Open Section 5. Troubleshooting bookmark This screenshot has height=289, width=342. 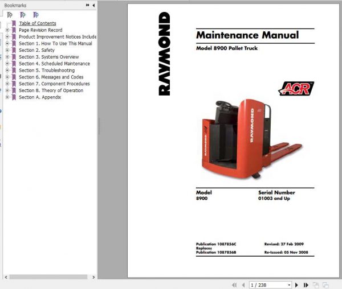pyautogui.click(x=47, y=71)
